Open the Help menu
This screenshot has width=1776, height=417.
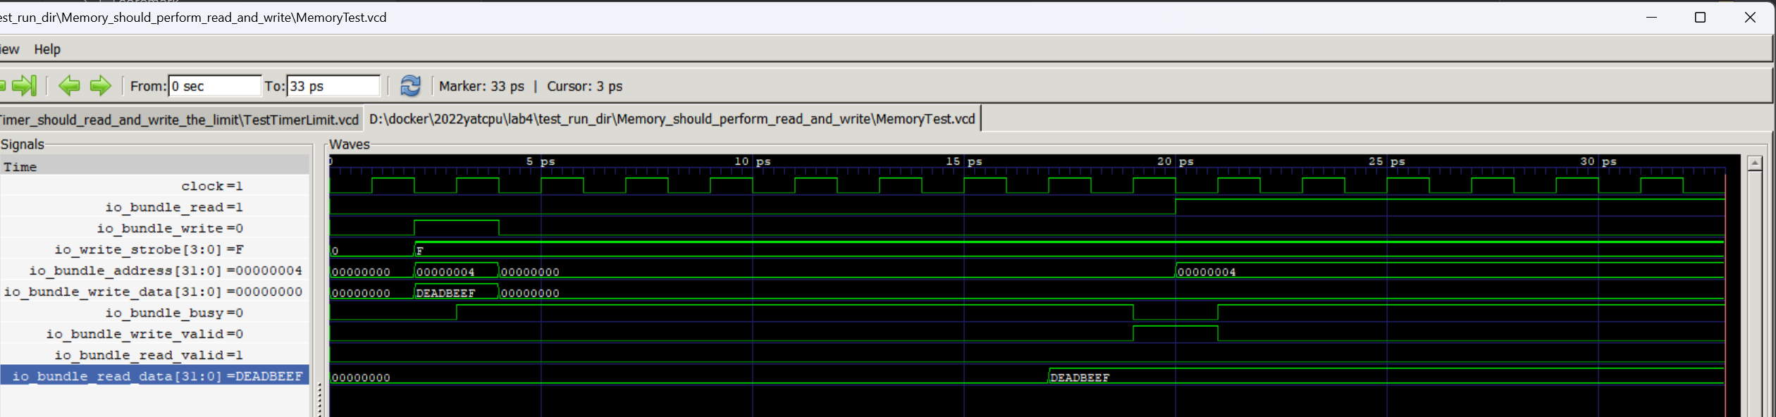tap(47, 49)
